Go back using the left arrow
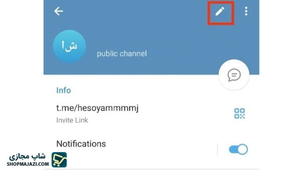 pyautogui.click(x=59, y=11)
